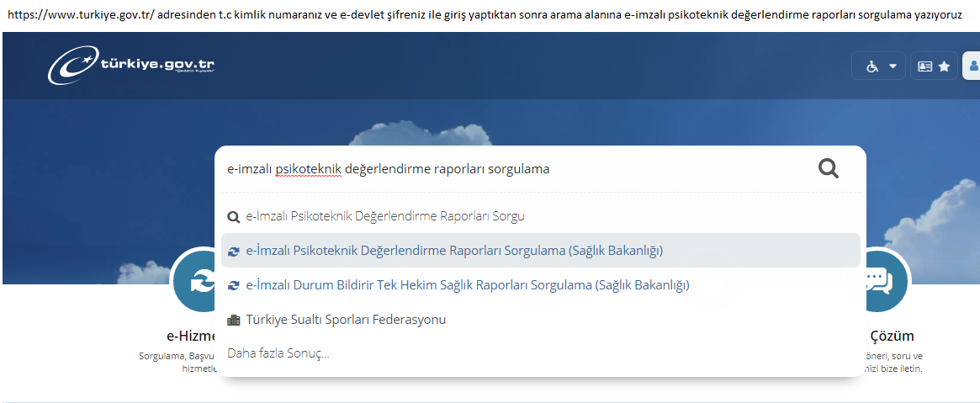Click service icon beside Psikoteknik Sorgulama result
The image size is (980, 403).
pos(234,252)
